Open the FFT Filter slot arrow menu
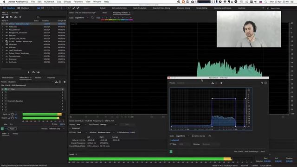The height and width of the screenshot is (167, 297). [x=62, y=89]
